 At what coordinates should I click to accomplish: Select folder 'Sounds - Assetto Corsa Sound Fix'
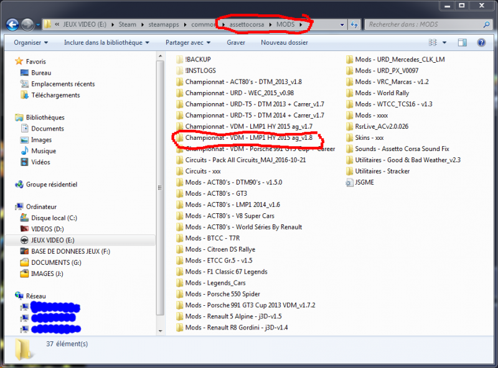402,149
